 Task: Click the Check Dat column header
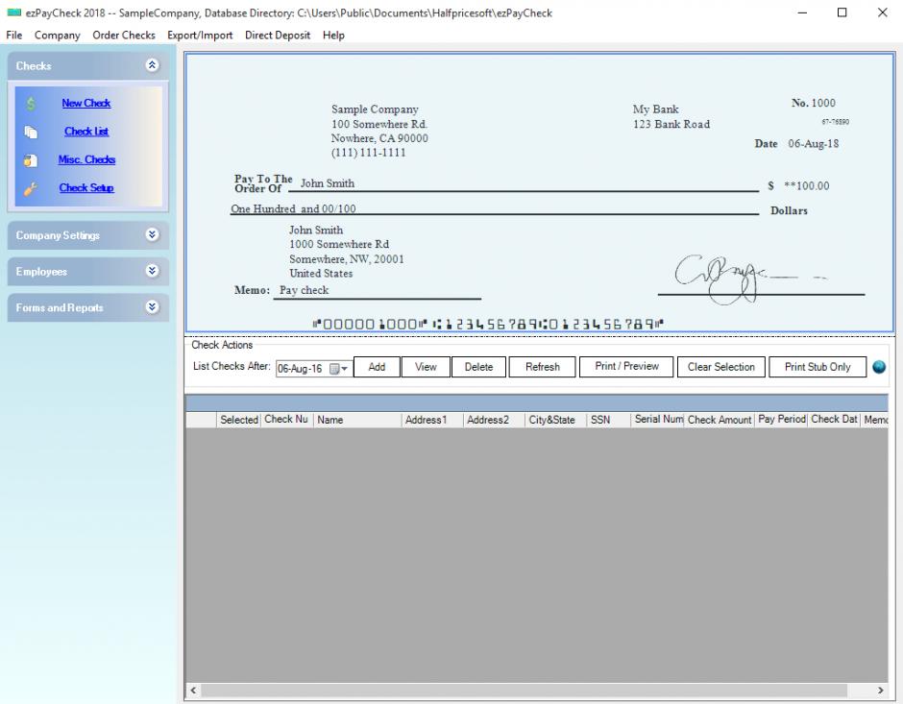point(835,420)
